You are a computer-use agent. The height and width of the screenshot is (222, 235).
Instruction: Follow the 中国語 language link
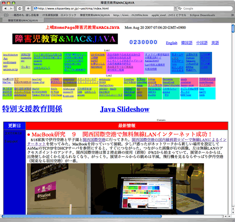click(202, 43)
